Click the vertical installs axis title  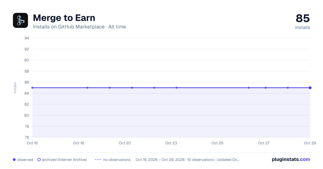tap(15, 88)
